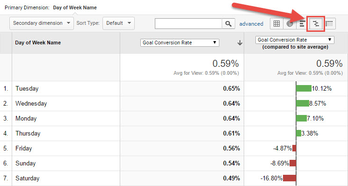The width and height of the screenshot is (348, 186).
Task: Click the 3.38% comparison value
Action: (310, 134)
